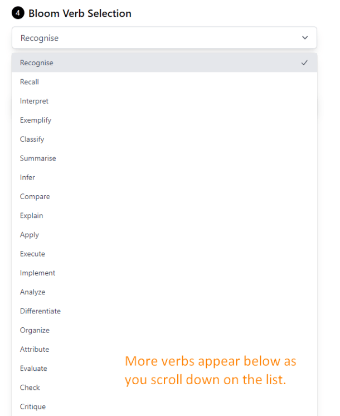The height and width of the screenshot is (416, 340).
Task: Pick the Critique verb at bottom
Action: click(x=32, y=407)
